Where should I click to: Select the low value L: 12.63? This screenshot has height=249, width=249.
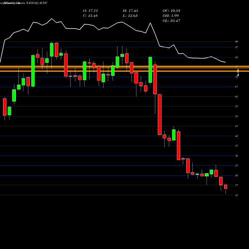(130, 16)
